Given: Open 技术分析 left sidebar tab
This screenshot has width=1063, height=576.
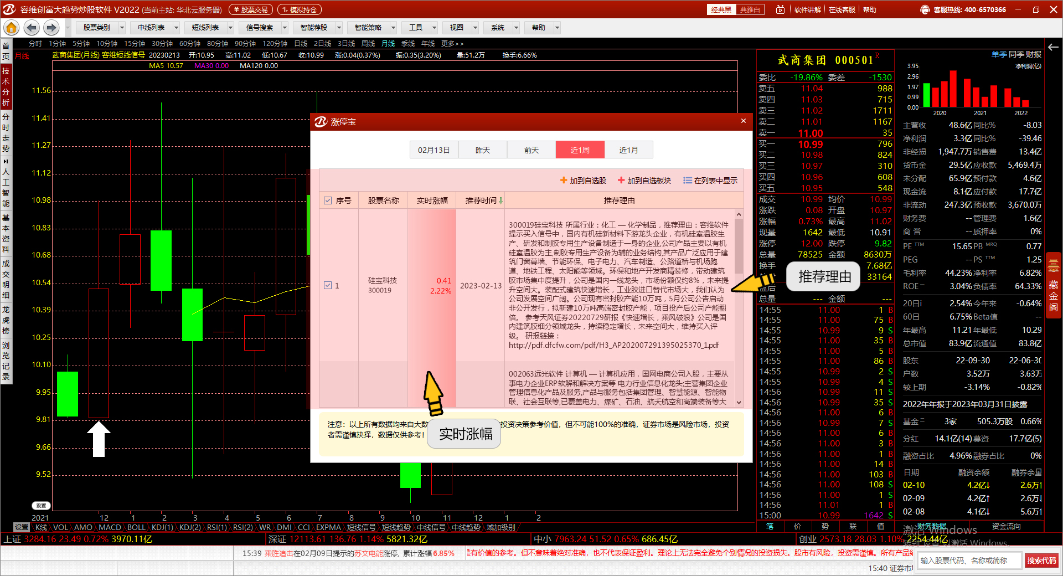Looking at the screenshot, I should (6, 86).
